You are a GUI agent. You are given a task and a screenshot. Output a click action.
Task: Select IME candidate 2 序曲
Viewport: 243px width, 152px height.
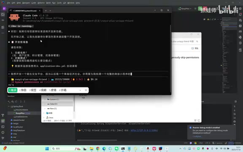23,90
